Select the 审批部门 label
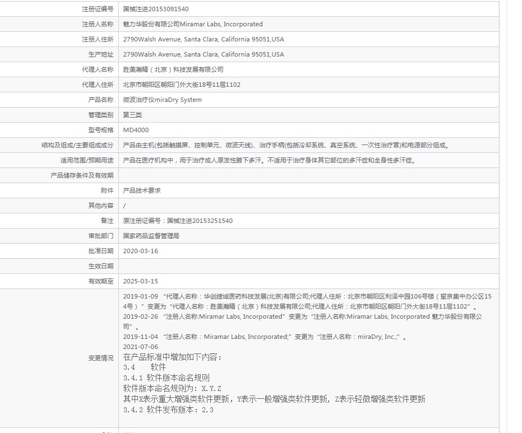Image resolution: width=522 pixels, height=433 pixels. pyautogui.click(x=101, y=236)
